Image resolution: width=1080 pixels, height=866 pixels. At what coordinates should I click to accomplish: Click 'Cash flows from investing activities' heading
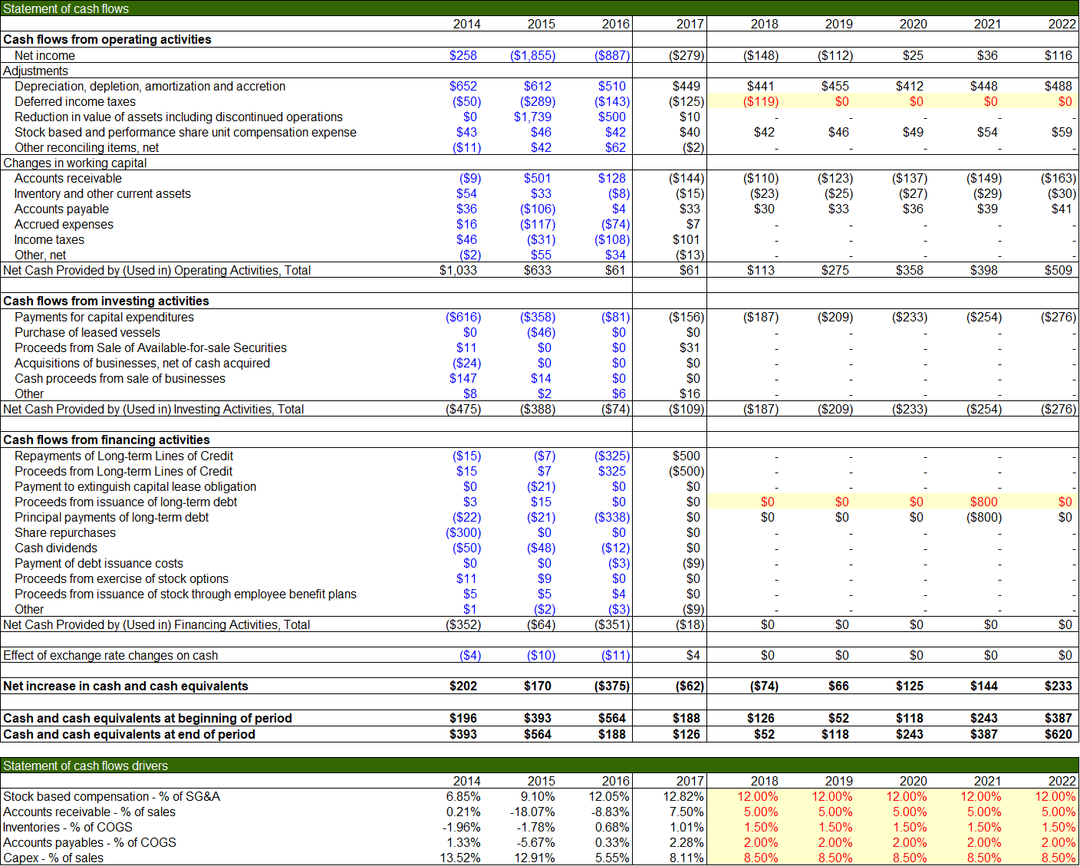coord(106,301)
